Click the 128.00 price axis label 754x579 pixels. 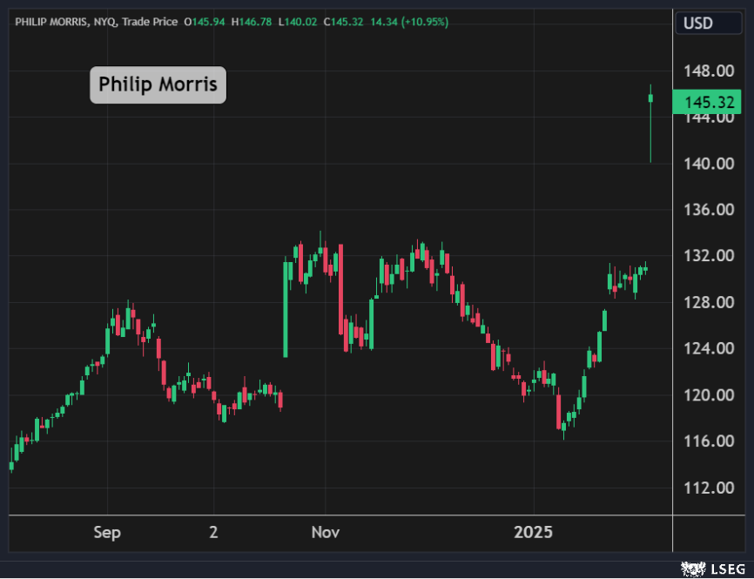710,302
